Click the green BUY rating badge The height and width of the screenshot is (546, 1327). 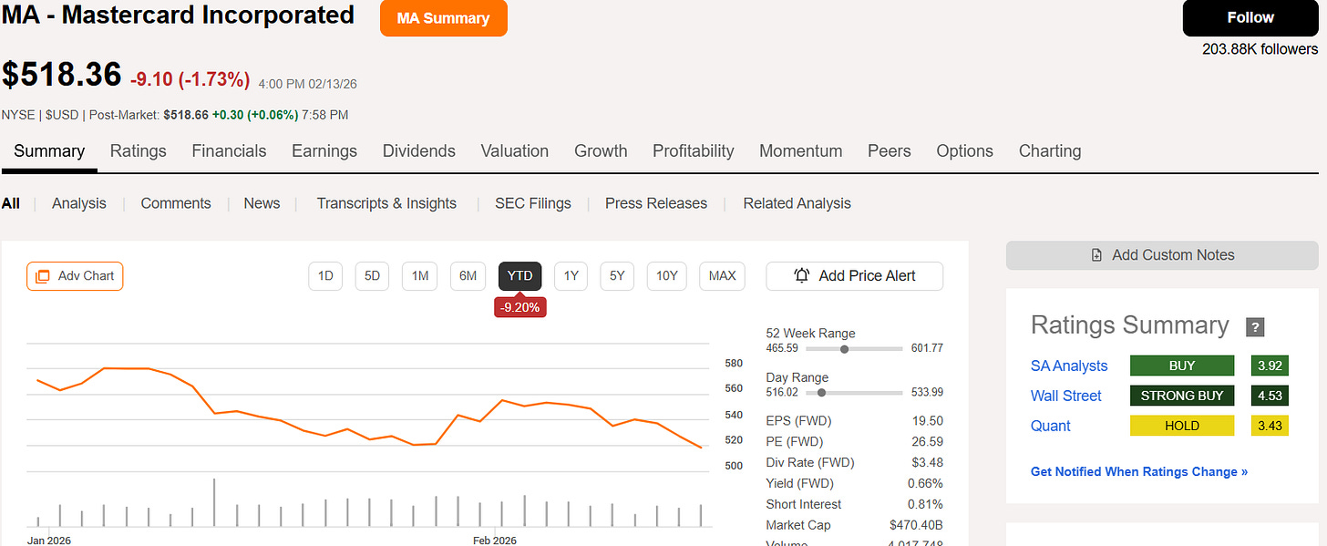pos(1182,366)
